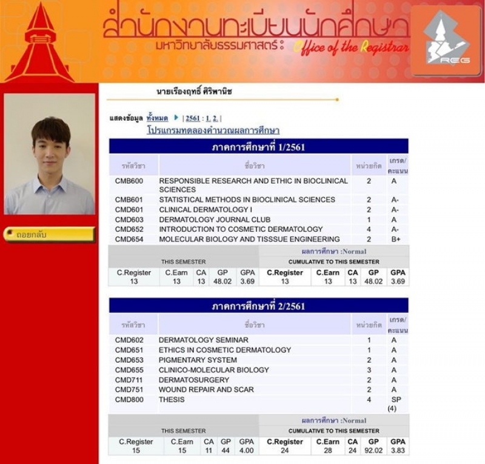Image resolution: width=485 pixels, height=464 pixels.
Task: Click the "Office of the Registrar" banner text
Action: coord(351,48)
